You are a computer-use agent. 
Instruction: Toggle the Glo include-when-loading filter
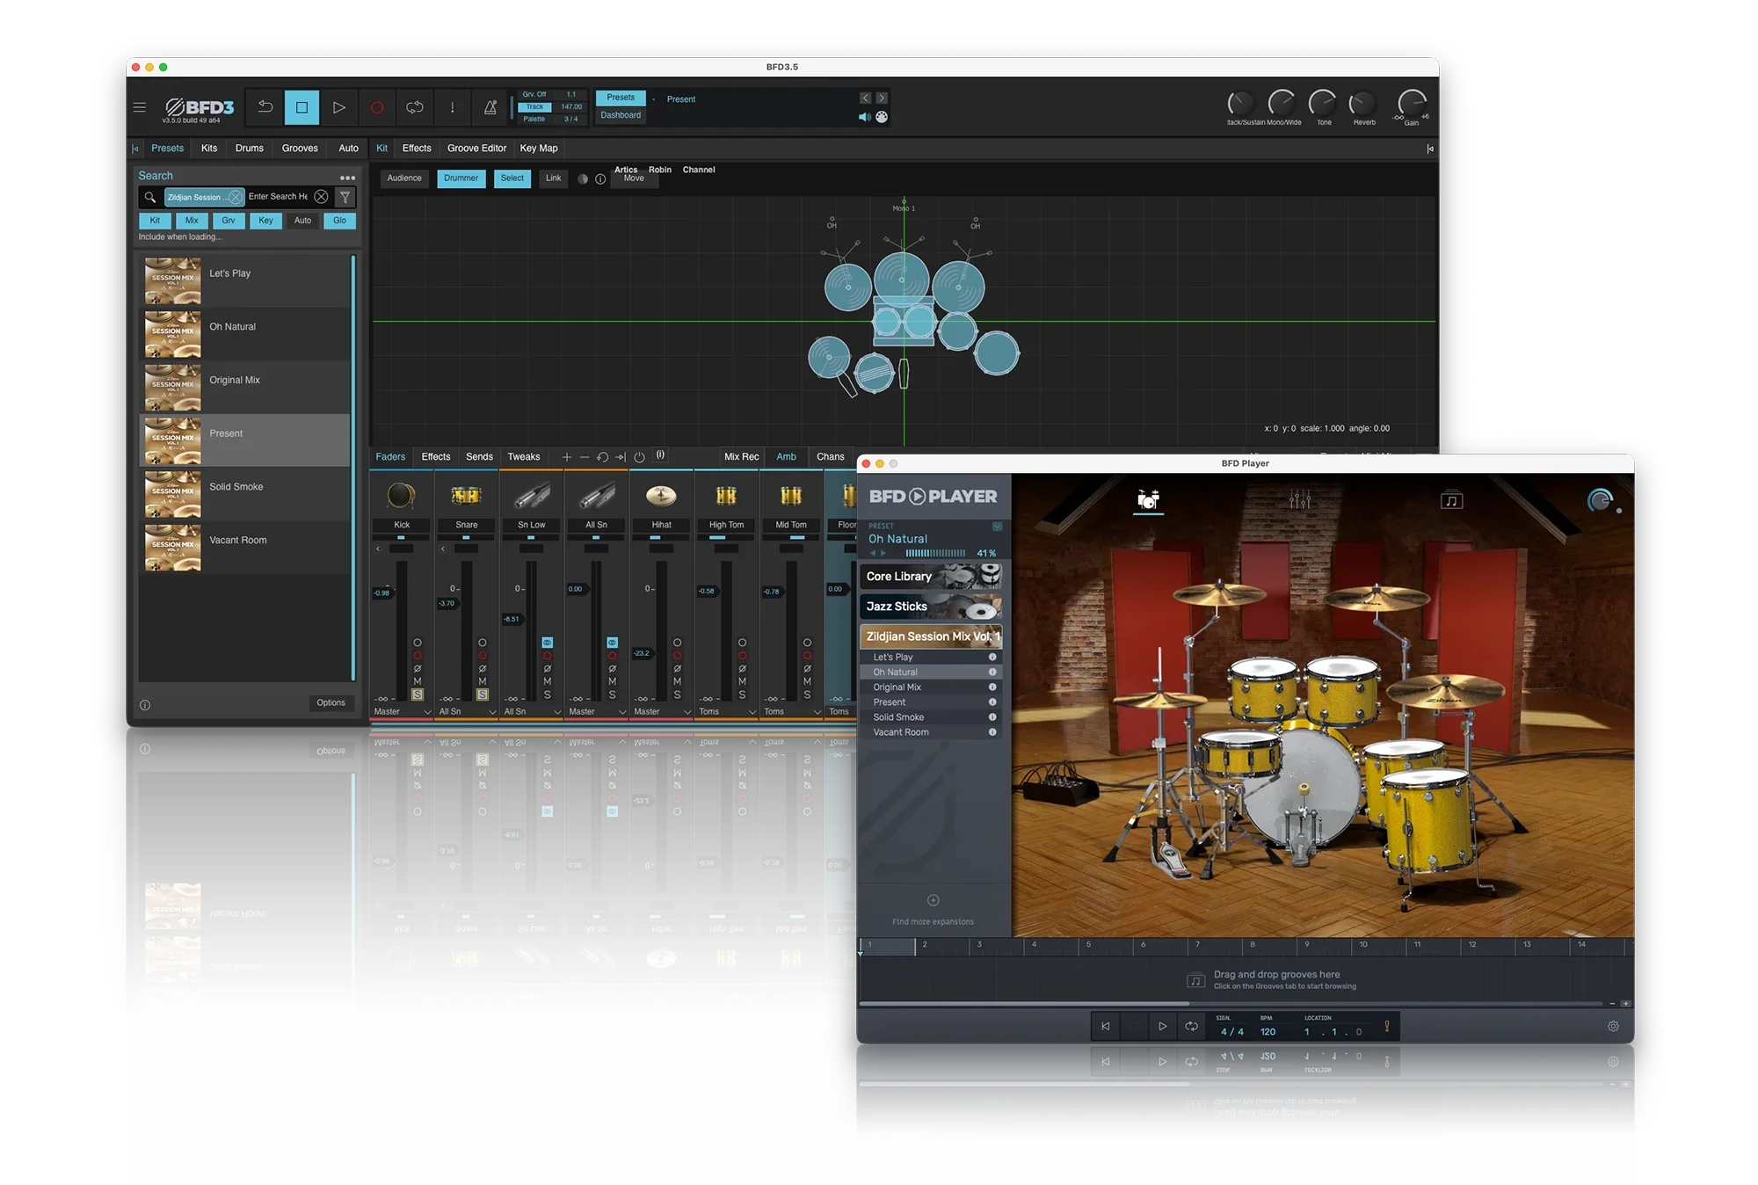339,221
